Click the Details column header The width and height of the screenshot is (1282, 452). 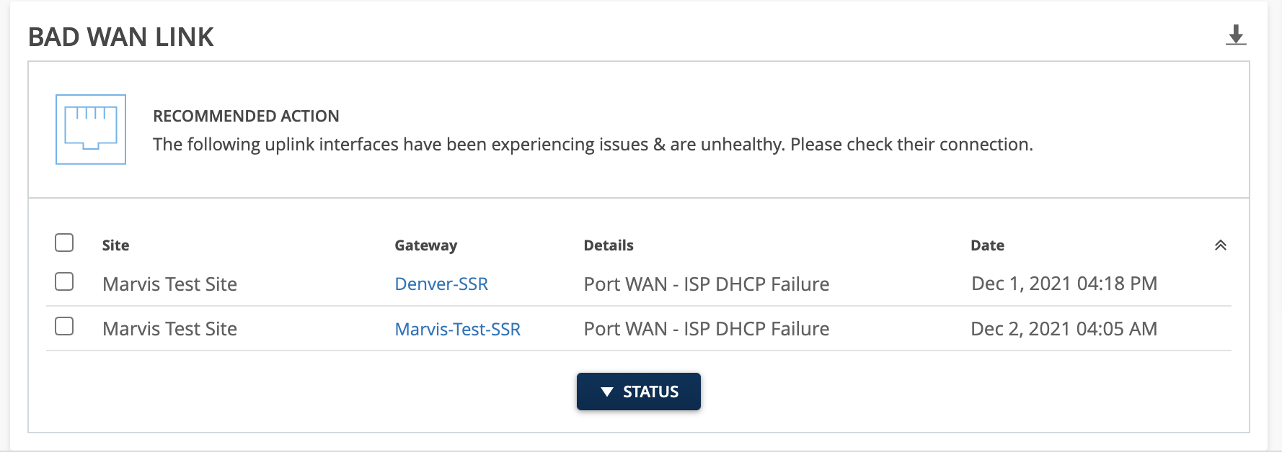[x=609, y=245]
